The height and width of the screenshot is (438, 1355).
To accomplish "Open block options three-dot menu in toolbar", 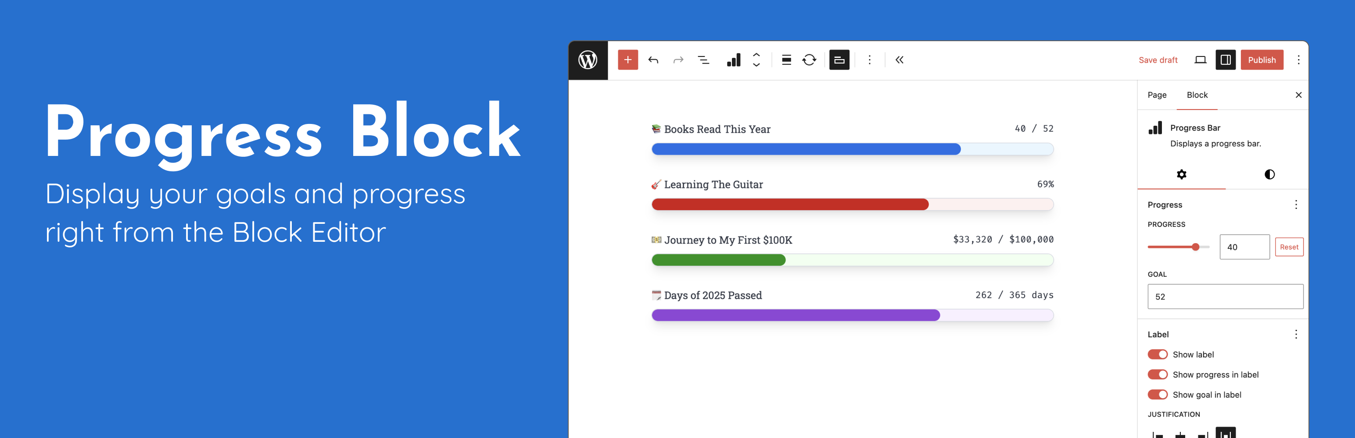I will tap(869, 60).
